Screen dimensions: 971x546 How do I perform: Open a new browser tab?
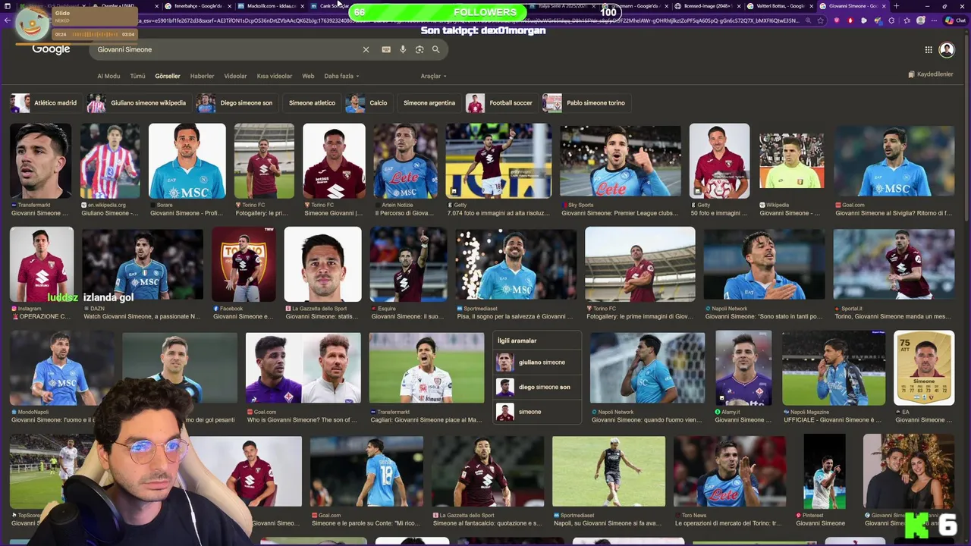(896, 6)
